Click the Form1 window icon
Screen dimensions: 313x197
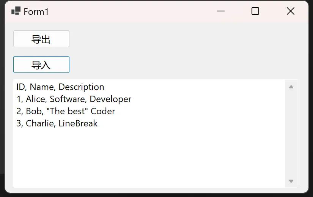coord(16,11)
